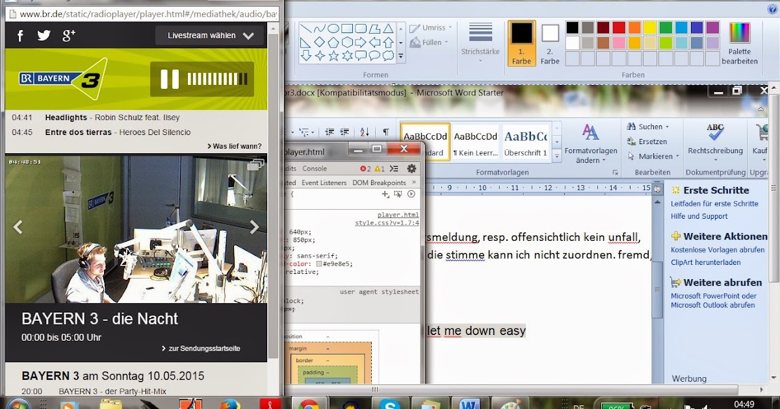Toggle the DevTools console drawer icon

coord(394,169)
